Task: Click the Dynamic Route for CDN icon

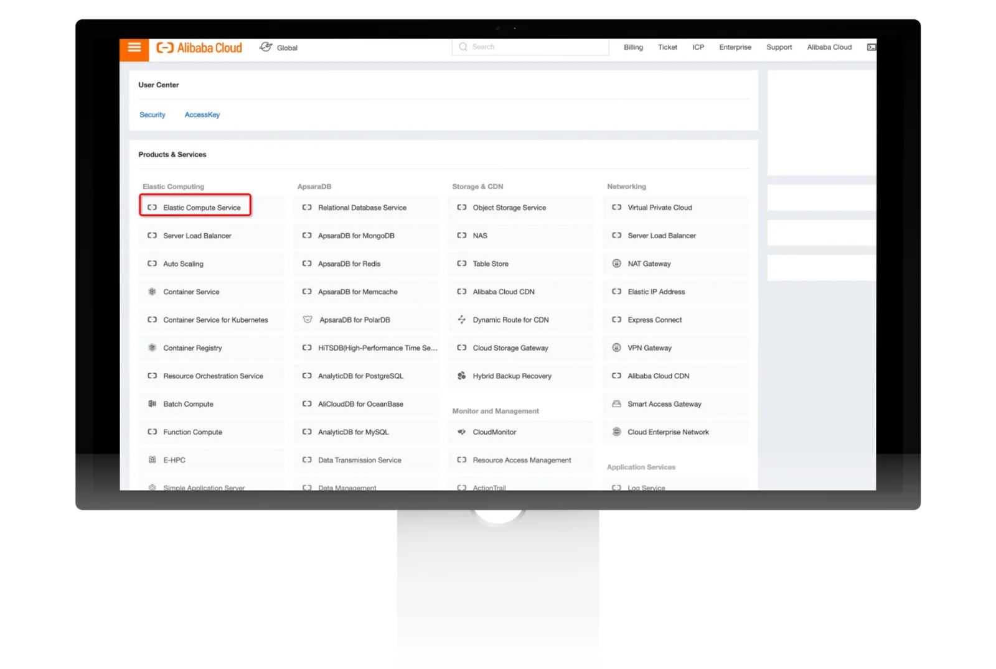Action: click(x=462, y=320)
